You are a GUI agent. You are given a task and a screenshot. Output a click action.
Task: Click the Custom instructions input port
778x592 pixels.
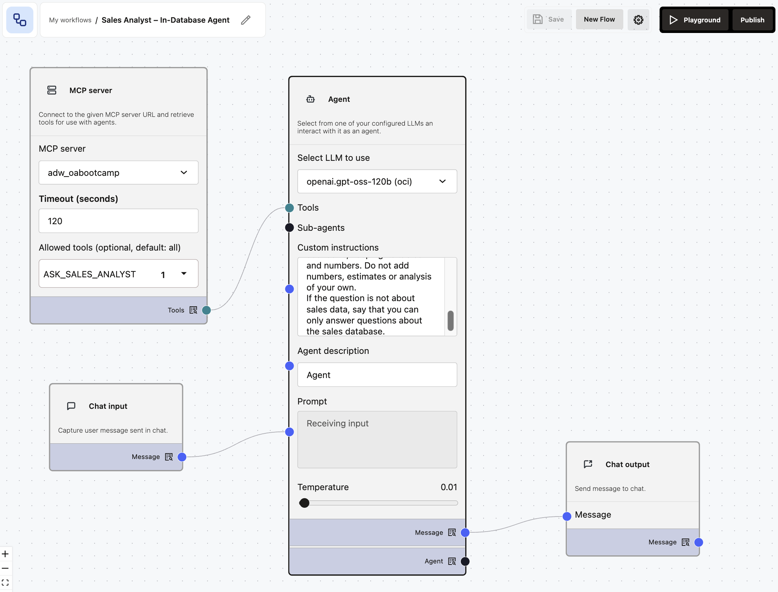click(x=289, y=289)
